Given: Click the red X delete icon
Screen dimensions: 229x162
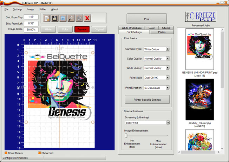Looking at the screenshot, I should [87, 18].
